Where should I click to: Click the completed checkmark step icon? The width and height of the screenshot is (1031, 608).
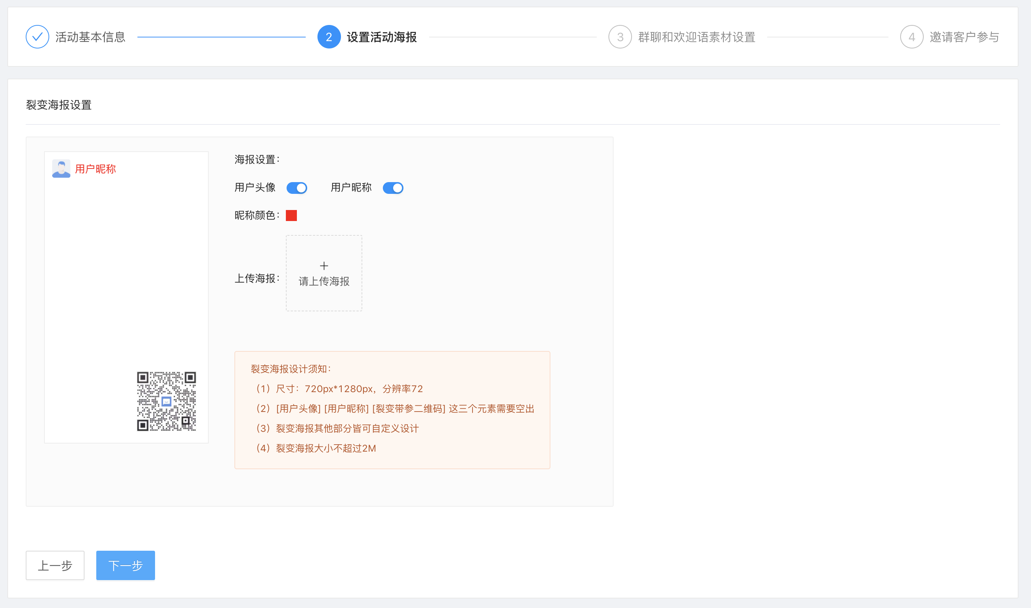point(37,37)
